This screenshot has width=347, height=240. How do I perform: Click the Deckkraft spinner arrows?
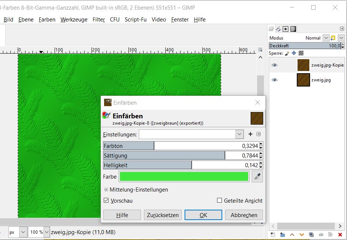tap(343, 45)
